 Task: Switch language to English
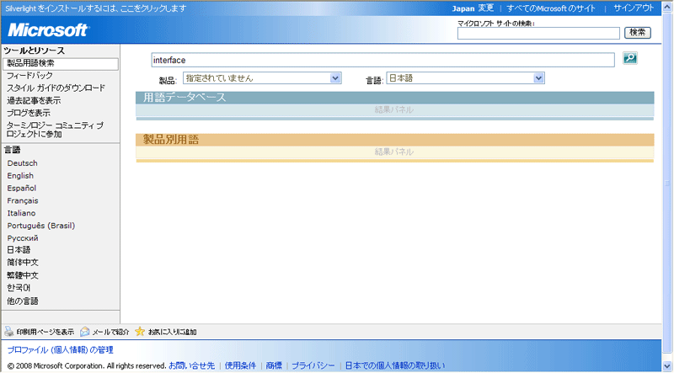(x=20, y=176)
